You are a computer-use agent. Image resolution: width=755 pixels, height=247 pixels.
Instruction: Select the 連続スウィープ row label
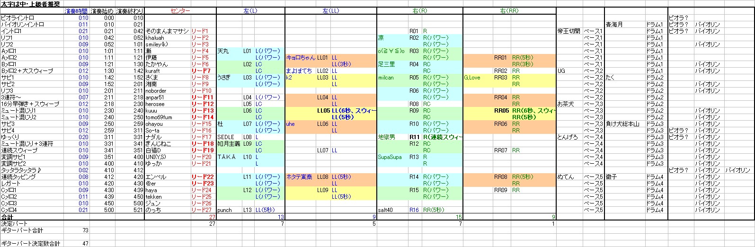click(32, 150)
